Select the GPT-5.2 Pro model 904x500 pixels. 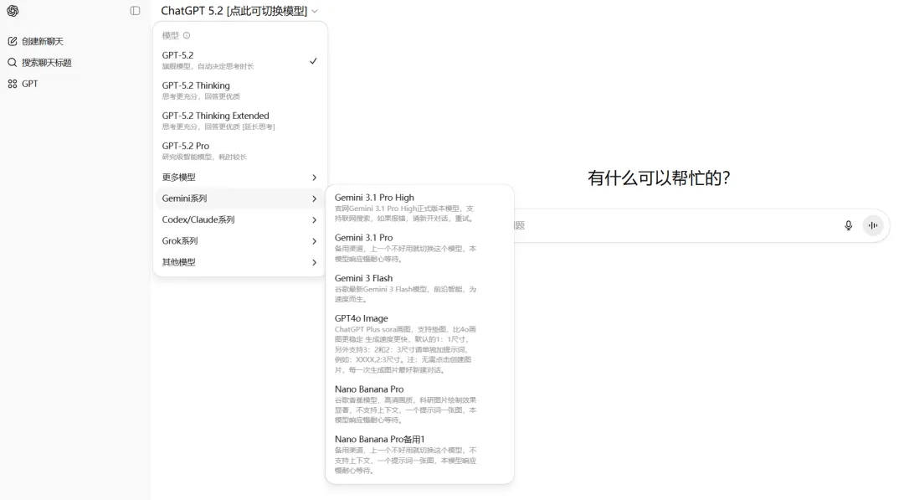pos(240,151)
